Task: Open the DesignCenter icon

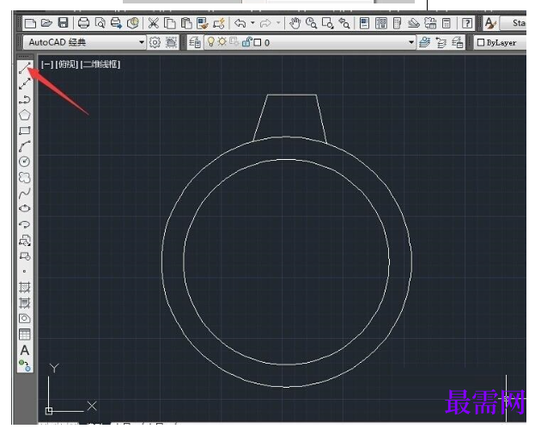Action: [381, 23]
